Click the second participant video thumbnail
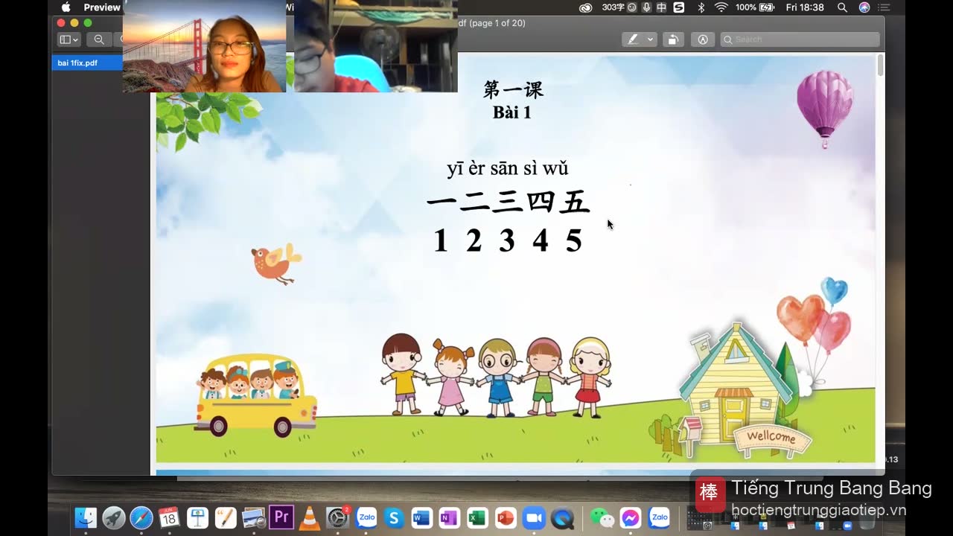Image resolution: width=953 pixels, height=536 pixels. (x=376, y=46)
